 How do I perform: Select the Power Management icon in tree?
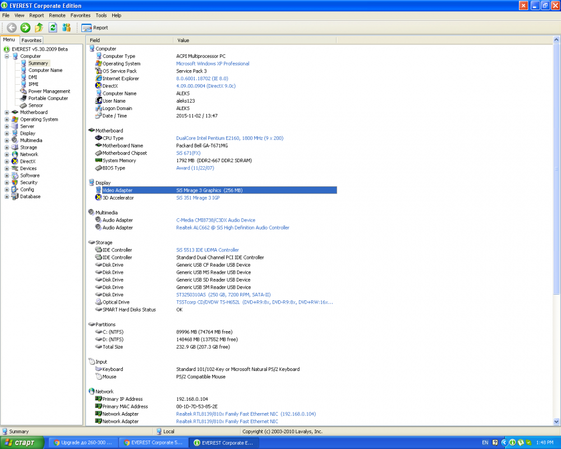coord(23,91)
